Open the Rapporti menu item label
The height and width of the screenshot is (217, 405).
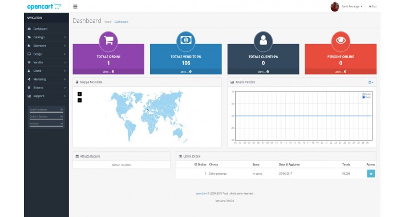39,96
